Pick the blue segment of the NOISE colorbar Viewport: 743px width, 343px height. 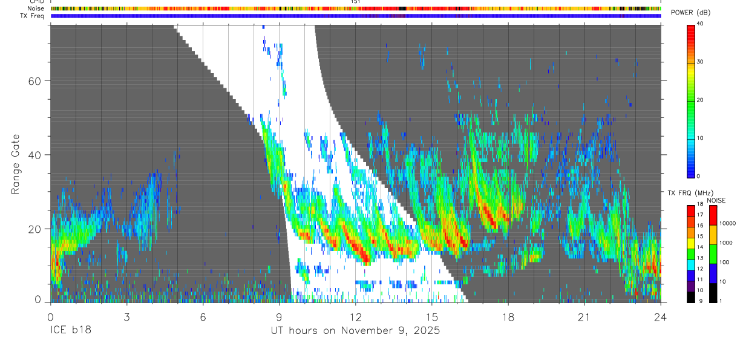tap(713, 273)
